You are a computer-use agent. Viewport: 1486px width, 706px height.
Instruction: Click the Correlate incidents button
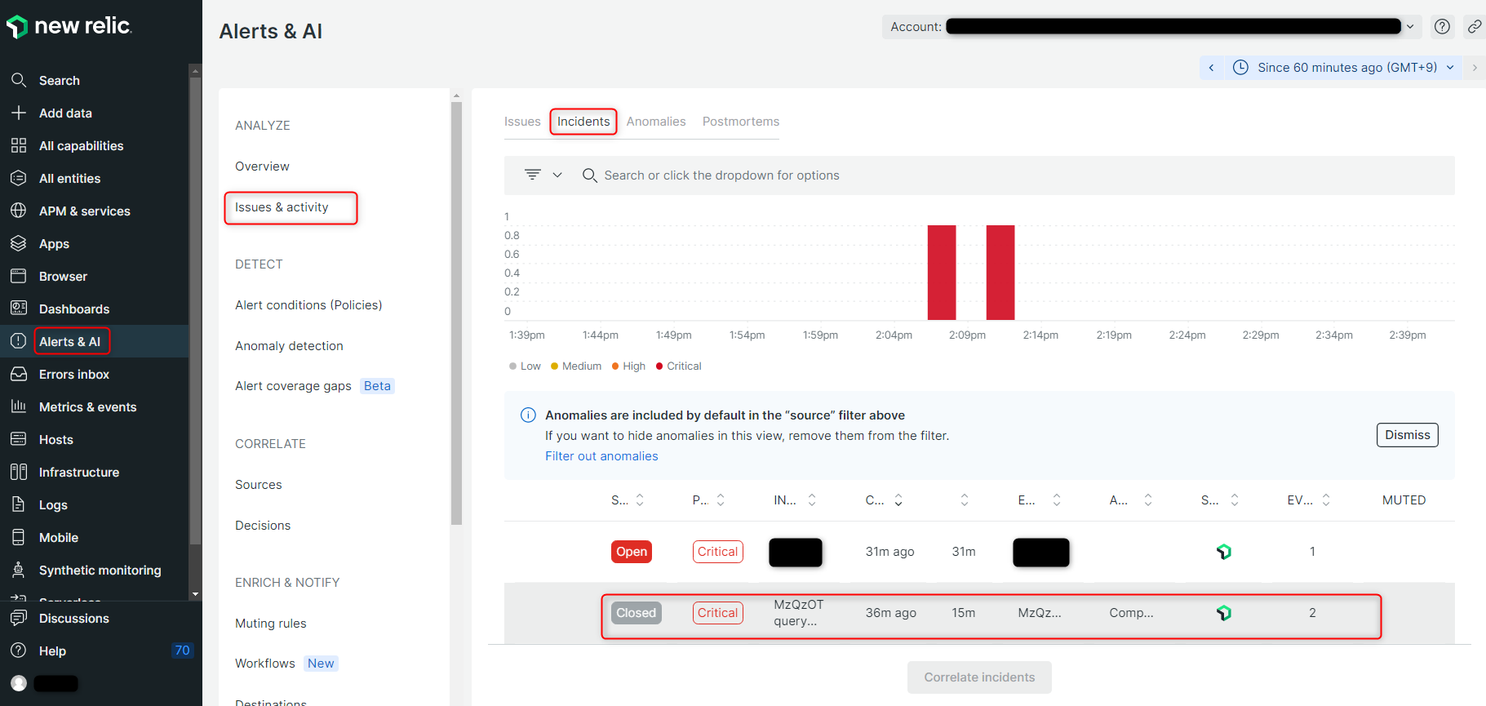click(x=979, y=677)
